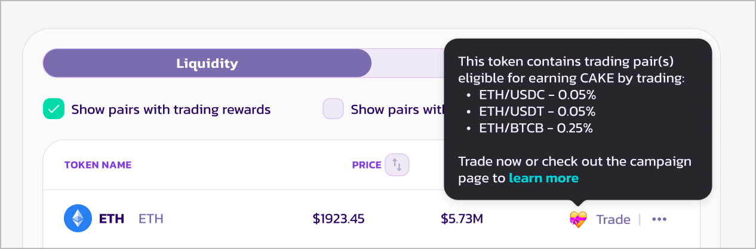Open the three-dot more options menu
756x249 pixels.
[x=659, y=219]
